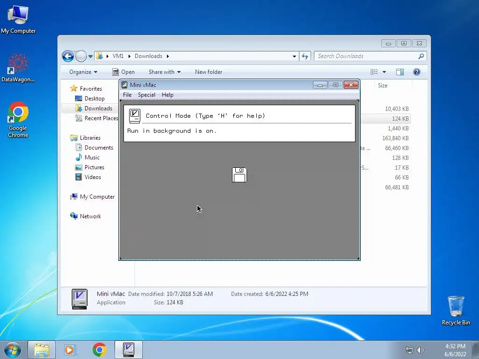Expand the arrow after Downloads breadcrumb
Viewport: 479px width, 359px height.
click(x=168, y=56)
